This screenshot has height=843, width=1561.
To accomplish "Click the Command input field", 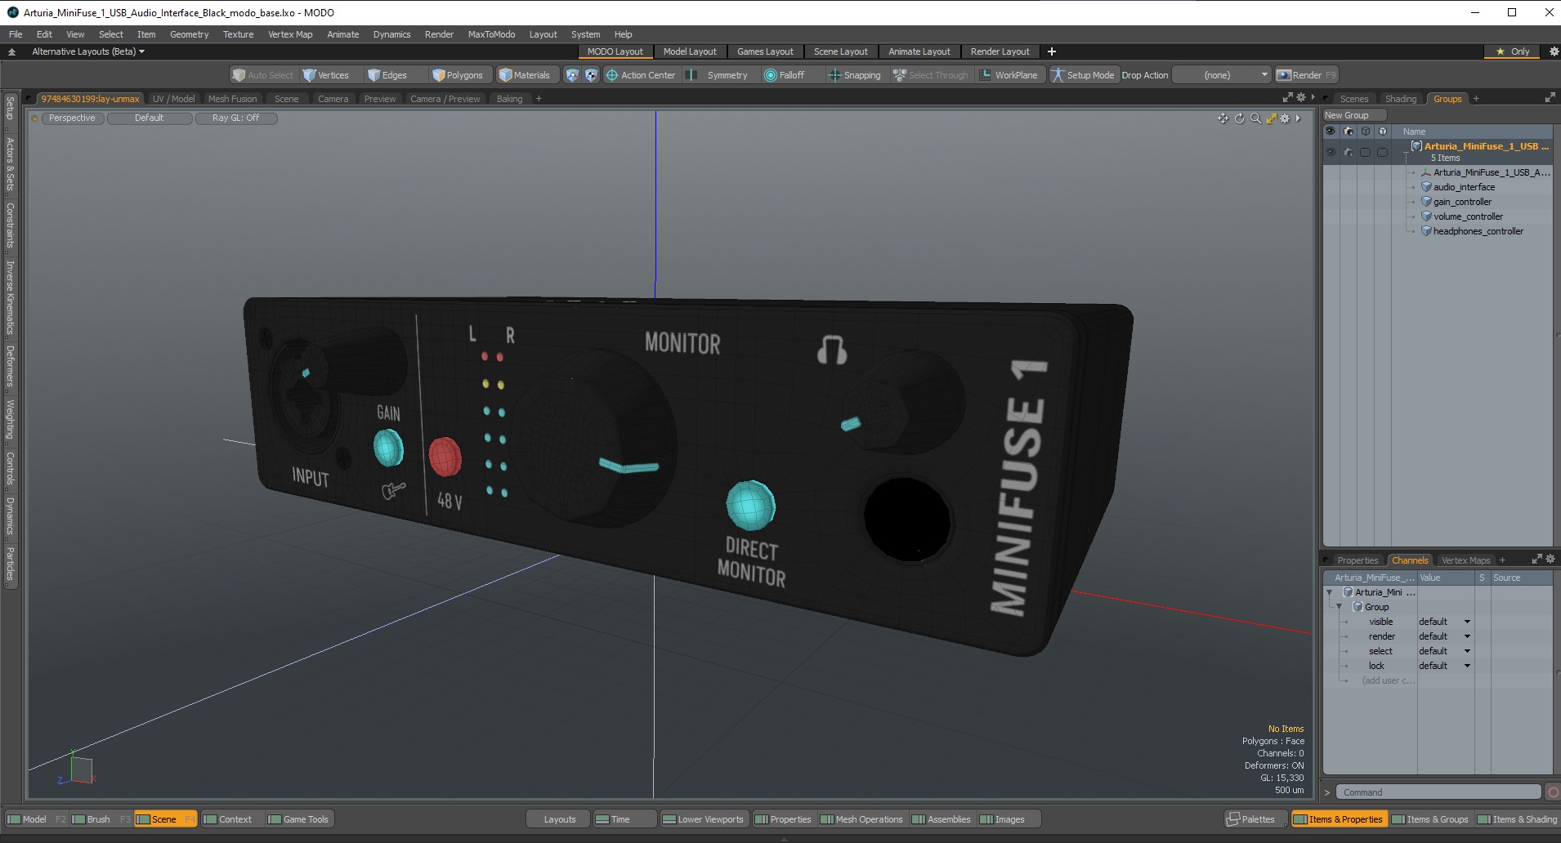I will click(x=1440, y=792).
